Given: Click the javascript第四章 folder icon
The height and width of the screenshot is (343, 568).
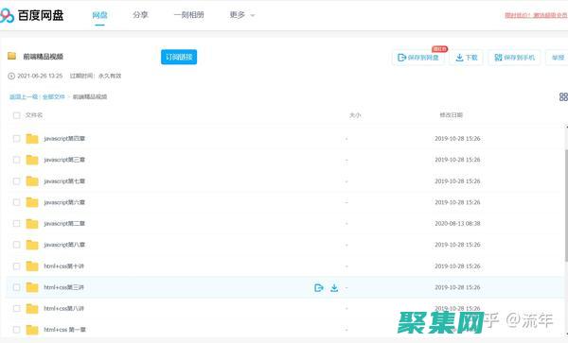Looking at the screenshot, I should [x=32, y=139].
